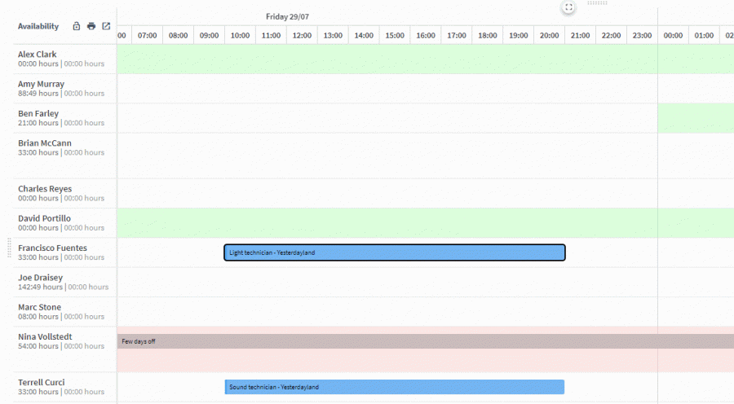Click the 07:00 time column header
The image size is (734, 404).
[147, 36]
